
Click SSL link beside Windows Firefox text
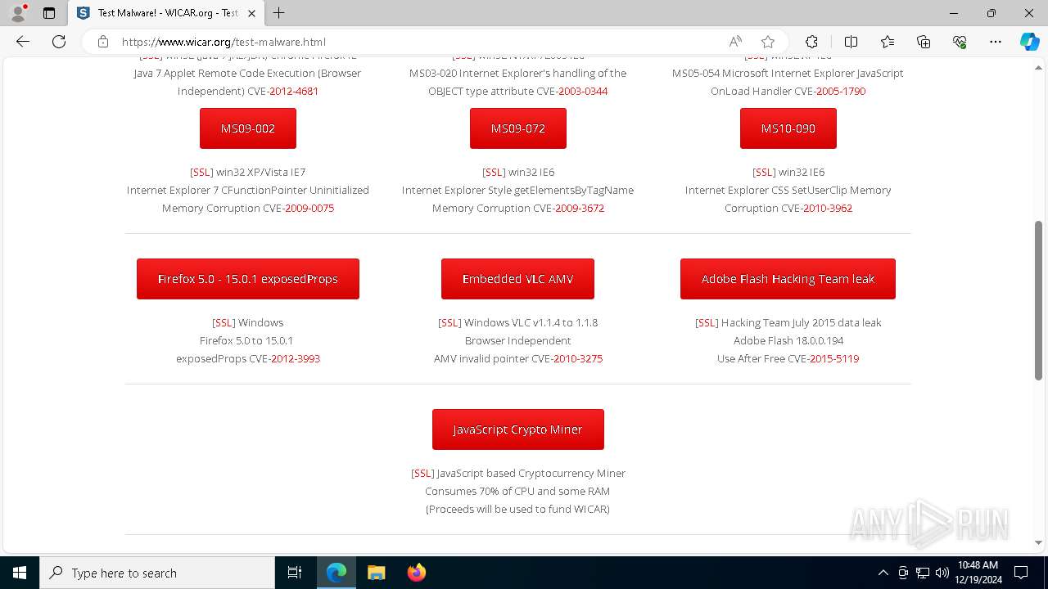click(x=224, y=322)
